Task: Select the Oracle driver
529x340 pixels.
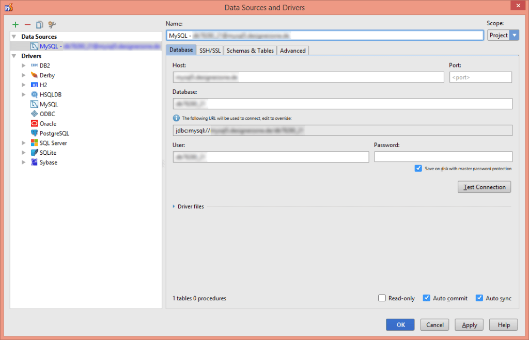Action: coord(47,123)
